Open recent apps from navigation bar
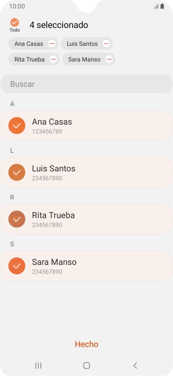 (38, 365)
